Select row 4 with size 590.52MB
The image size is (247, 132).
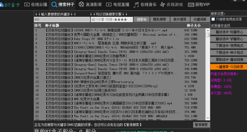click(x=120, y=43)
